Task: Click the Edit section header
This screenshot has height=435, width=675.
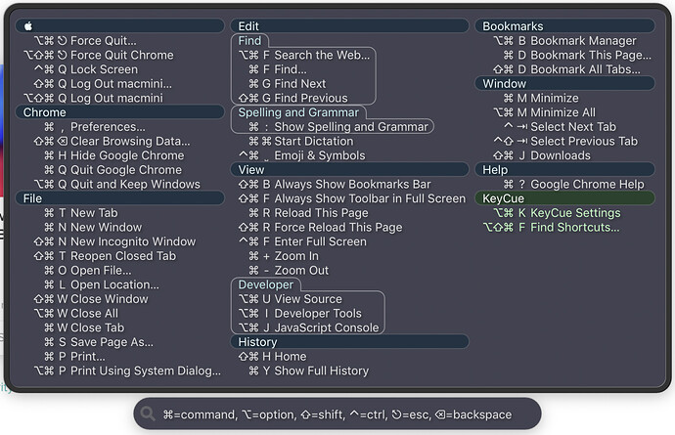Action: [x=349, y=25]
